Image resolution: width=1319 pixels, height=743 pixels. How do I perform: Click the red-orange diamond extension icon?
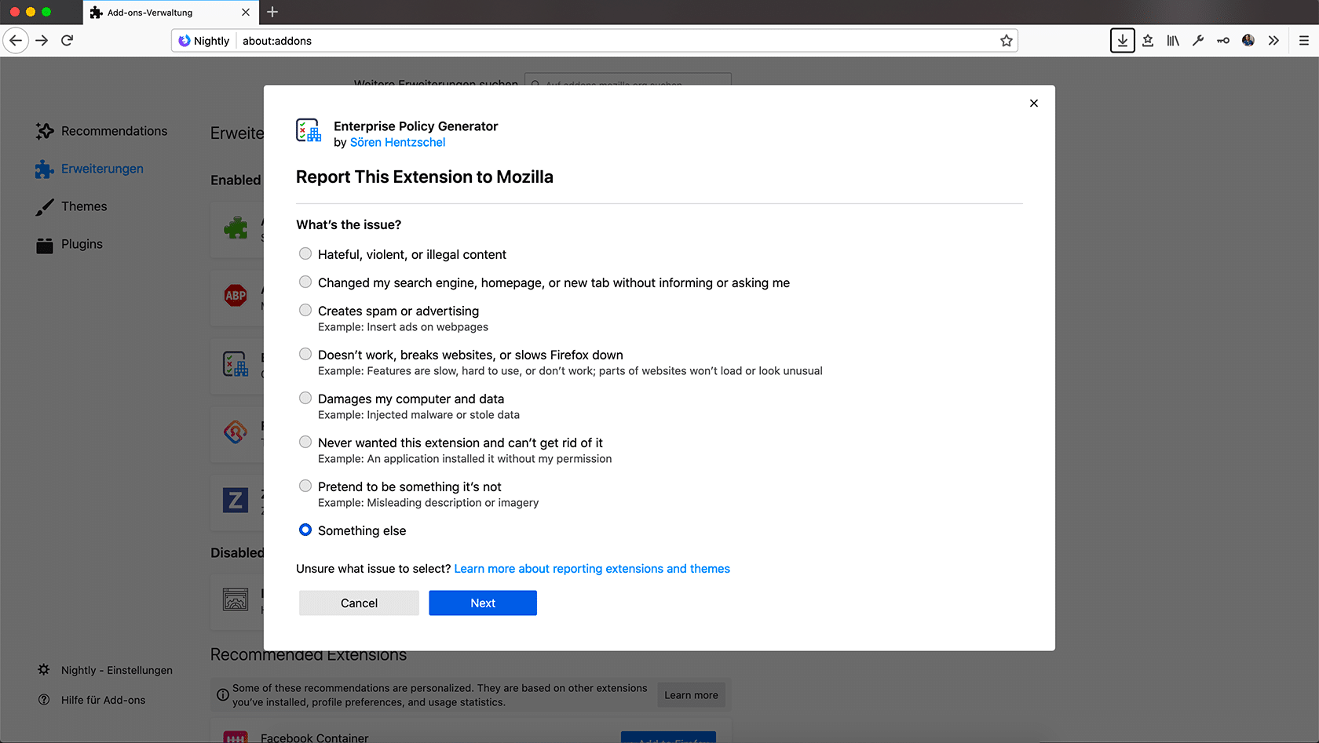[x=236, y=432]
